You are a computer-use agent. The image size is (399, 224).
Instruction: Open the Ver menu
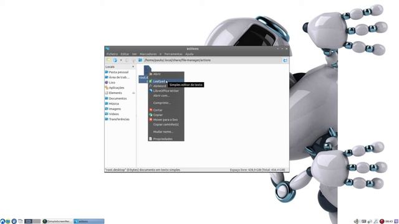point(135,54)
